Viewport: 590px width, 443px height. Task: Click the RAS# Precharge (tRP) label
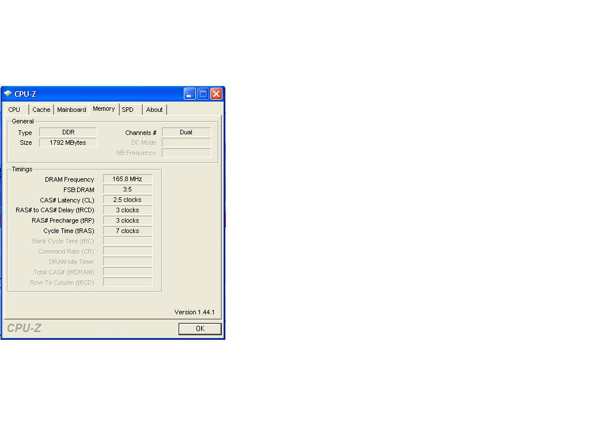tap(63, 221)
